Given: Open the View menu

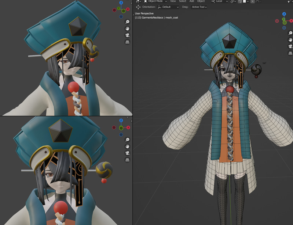Looking at the screenshot, I should 173,1.
